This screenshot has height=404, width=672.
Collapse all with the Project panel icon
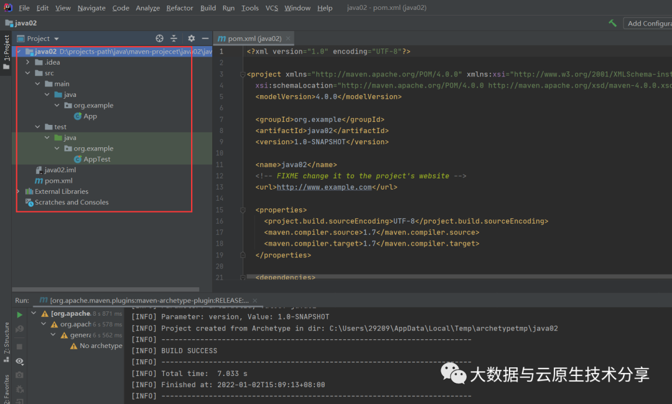click(x=174, y=39)
